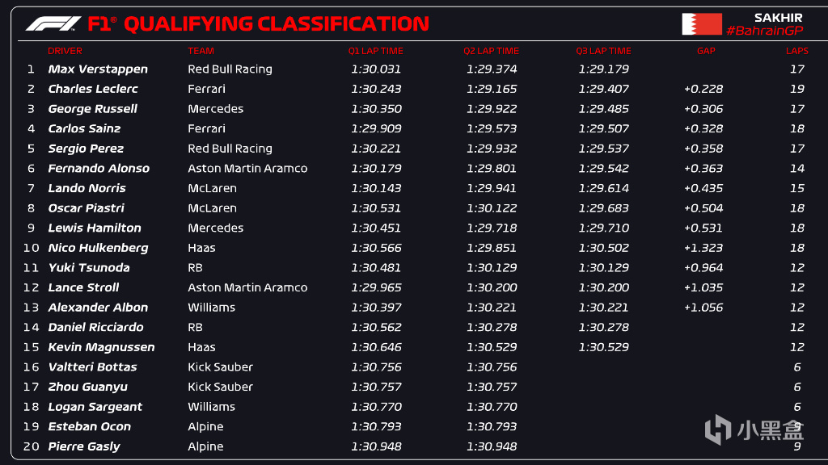This screenshot has height=465, width=828.
Task: Click Pierre Gasly's name in row 20
Action: click(x=84, y=446)
